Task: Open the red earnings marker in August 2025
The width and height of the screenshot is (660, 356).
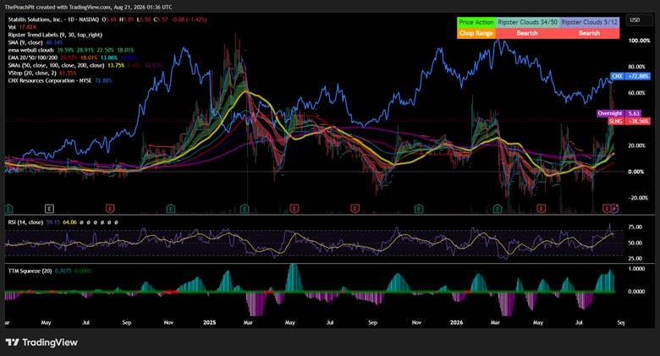Action: (355, 208)
